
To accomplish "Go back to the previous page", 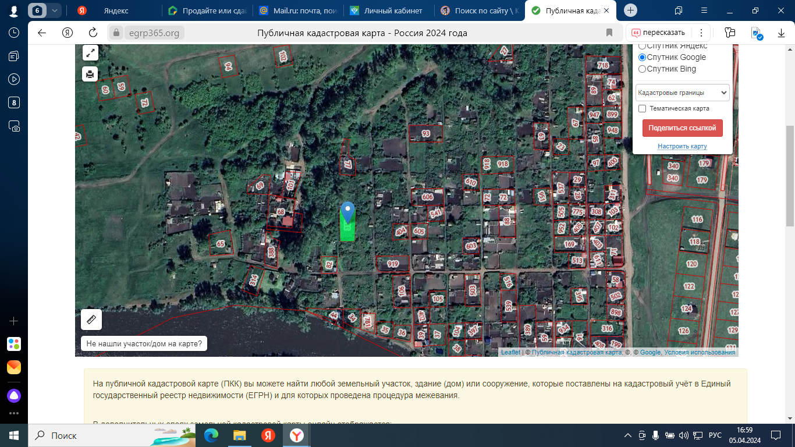I will pyautogui.click(x=42, y=33).
